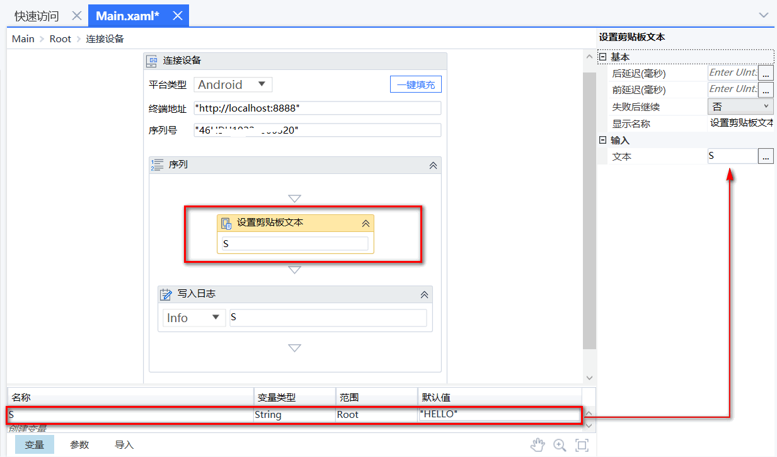Click the 写入日志 activity icon
777x457 pixels.
pyautogui.click(x=166, y=294)
